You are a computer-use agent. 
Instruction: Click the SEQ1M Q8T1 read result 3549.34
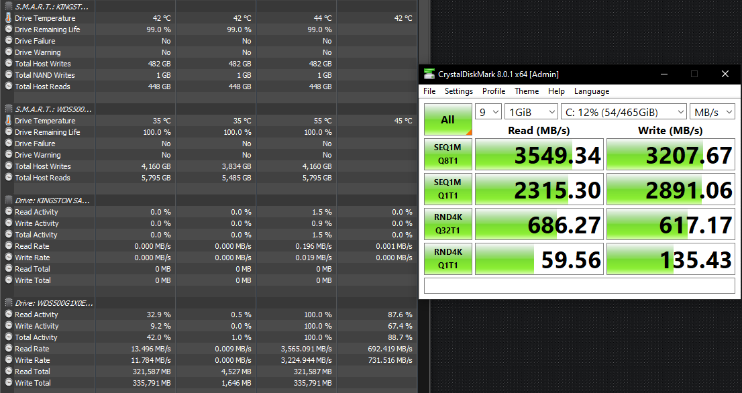(539, 154)
